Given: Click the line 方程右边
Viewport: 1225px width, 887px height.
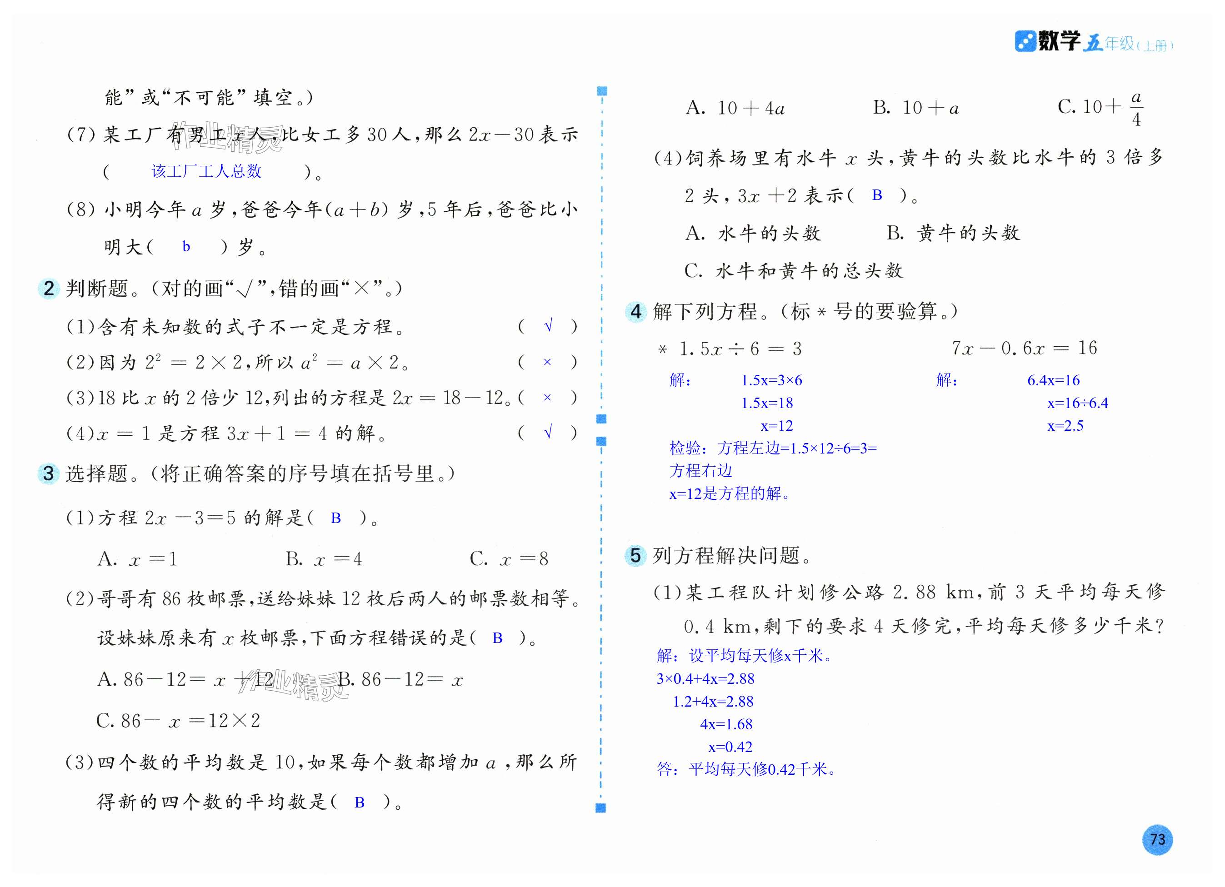Looking at the screenshot, I should [701, 471].
